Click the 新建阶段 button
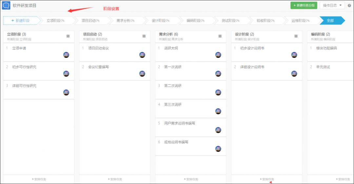 (21, 21)
